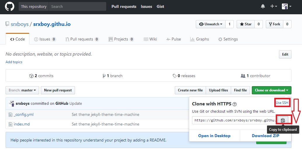The image size is (302, 154).
Task: Open the Branch: master dropdown
Action: (22, 90)
